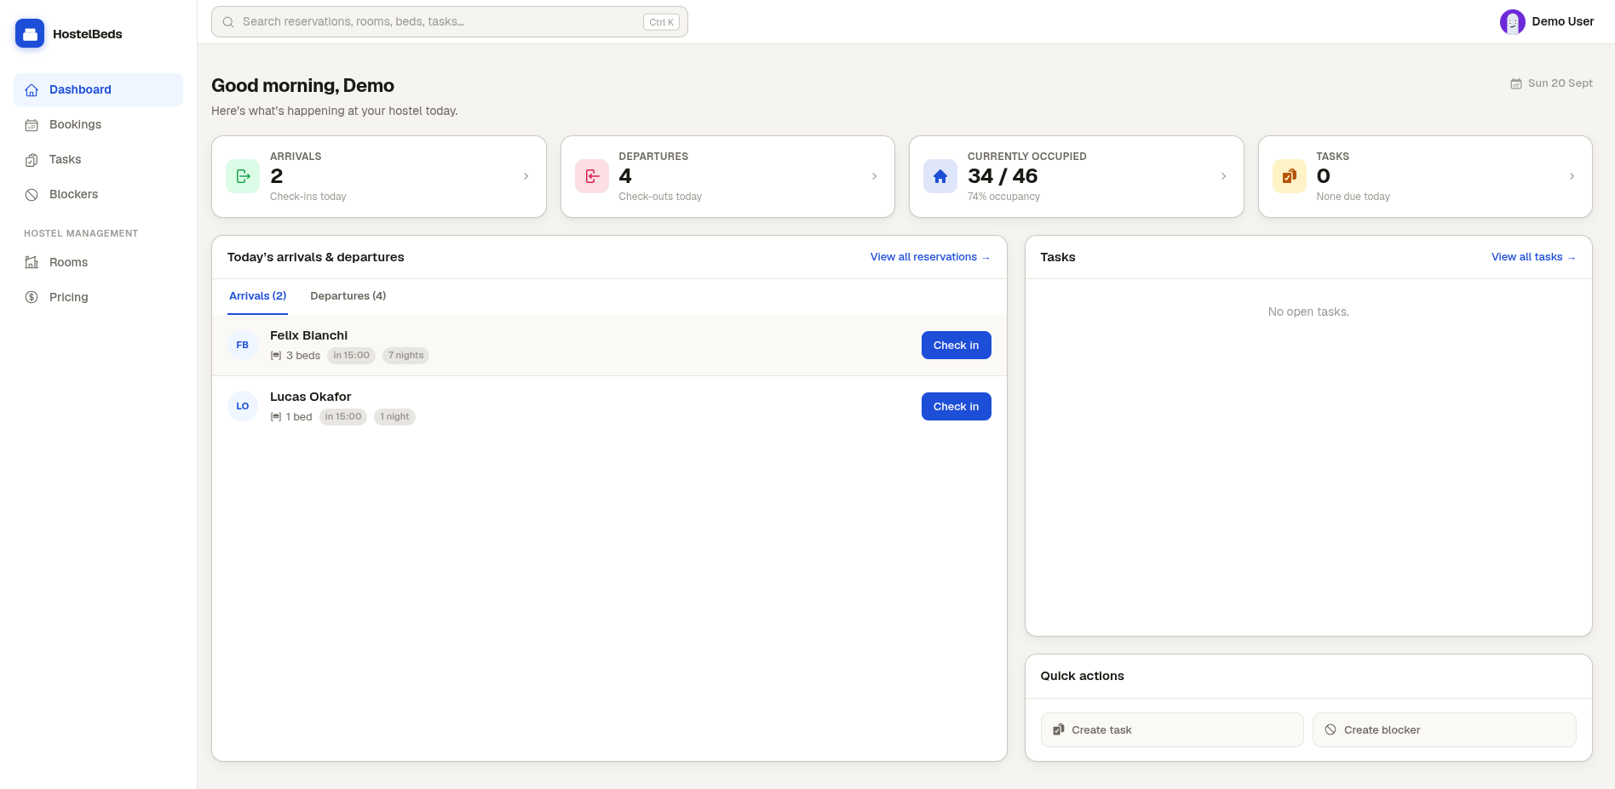Open Lucas Okafor reservation name

[x=310, y=397]
